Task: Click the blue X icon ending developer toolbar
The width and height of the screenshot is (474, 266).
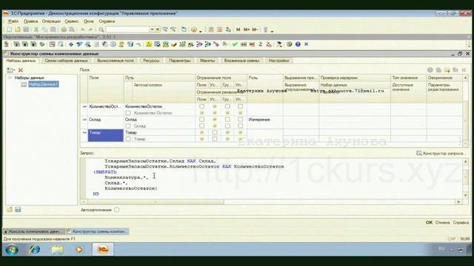Action: point(306,44)
